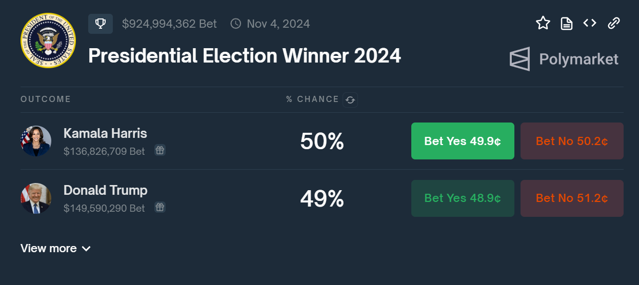639x285 pixels.
Task: Click the presidential seal image
Action: point(48,40)
